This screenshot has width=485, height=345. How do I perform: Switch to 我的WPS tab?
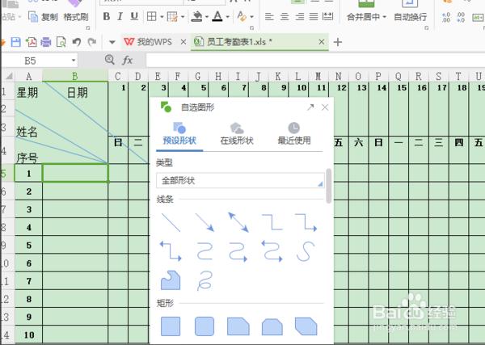pos(148,42)
